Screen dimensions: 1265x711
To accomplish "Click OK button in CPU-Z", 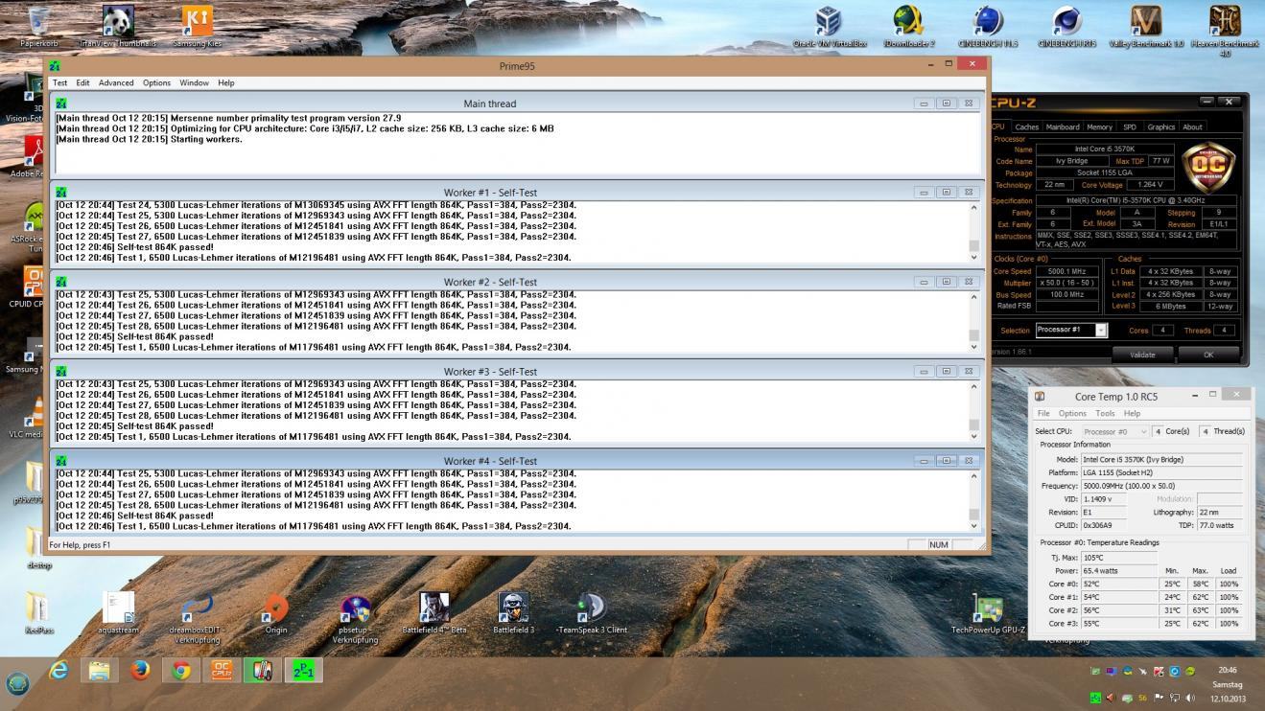I will tap(1207, 355).
